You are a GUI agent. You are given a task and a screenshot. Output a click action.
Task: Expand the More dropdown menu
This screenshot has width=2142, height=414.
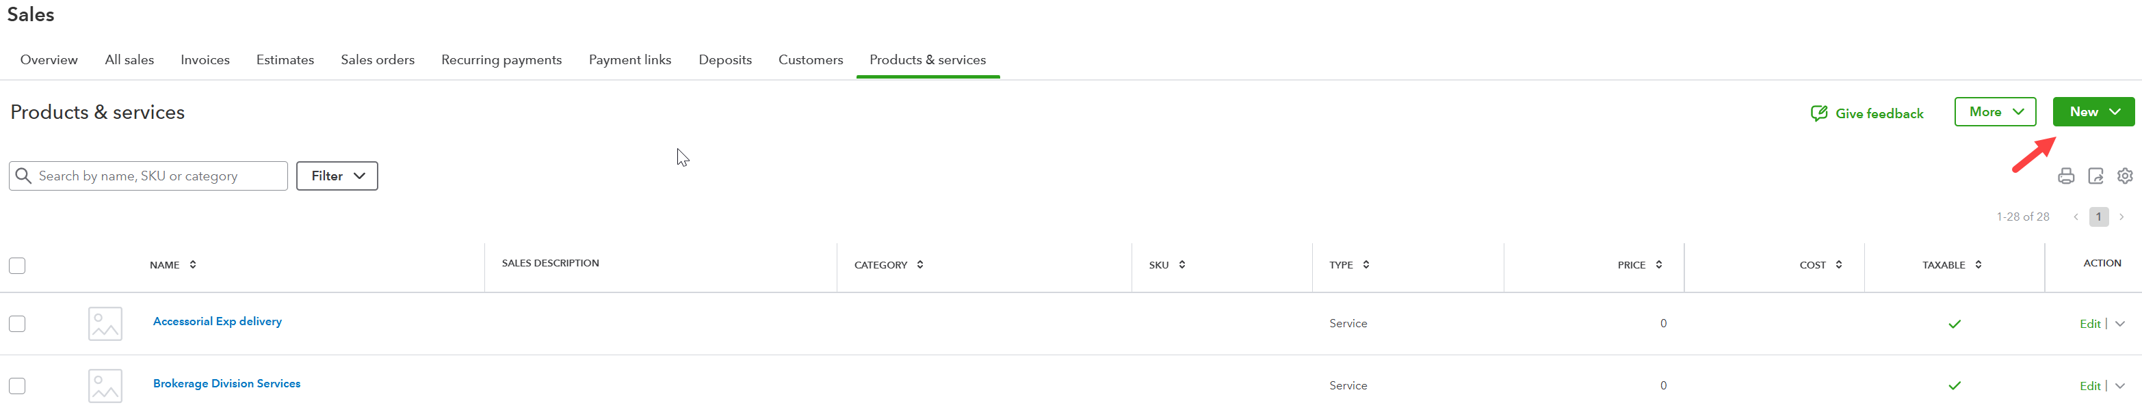click(1994, 112)
